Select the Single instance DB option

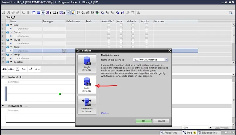[x=87, y=64]
